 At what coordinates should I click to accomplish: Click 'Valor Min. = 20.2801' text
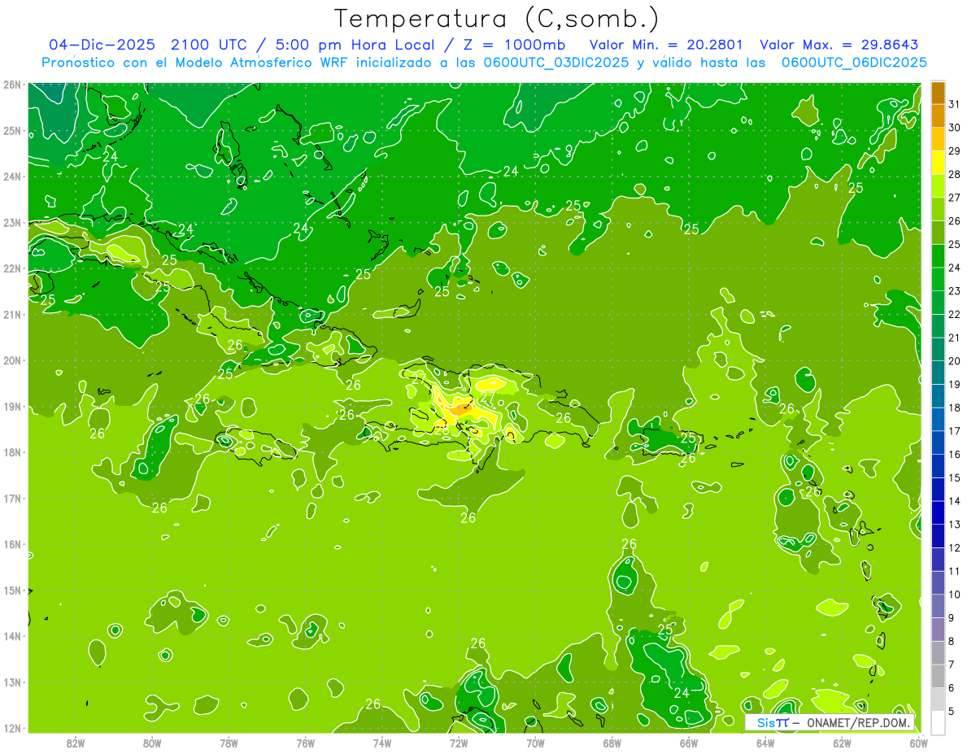click(667, 44)
